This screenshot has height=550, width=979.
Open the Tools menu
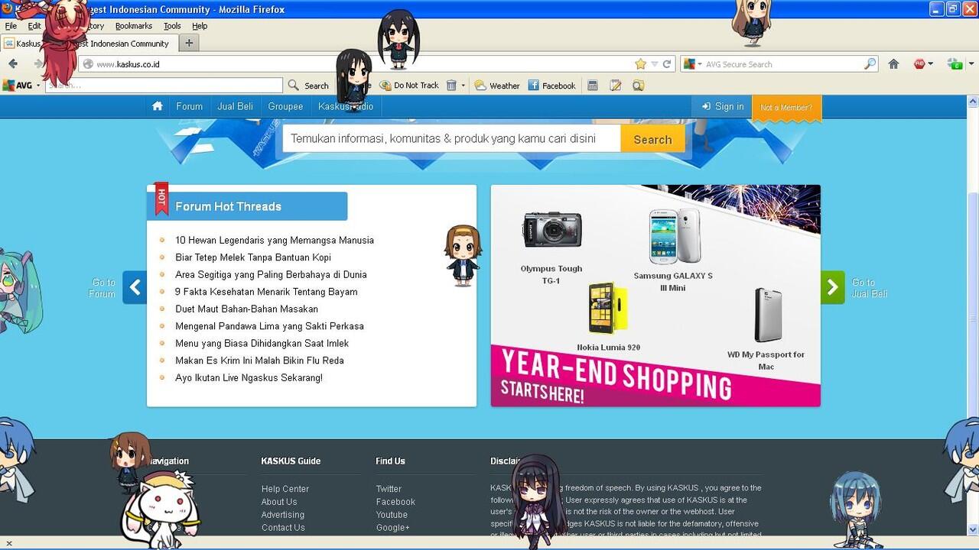pos(172,26)
